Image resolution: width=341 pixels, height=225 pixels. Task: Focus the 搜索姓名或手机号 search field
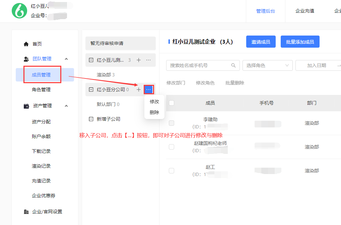[203, 65]
